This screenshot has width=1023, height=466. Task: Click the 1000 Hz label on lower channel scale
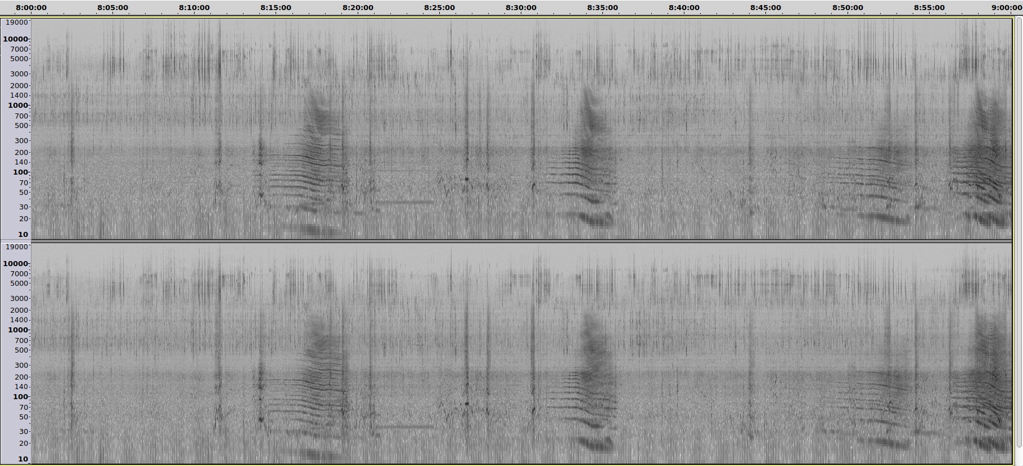pyautogui.click(x=17, y=330)
